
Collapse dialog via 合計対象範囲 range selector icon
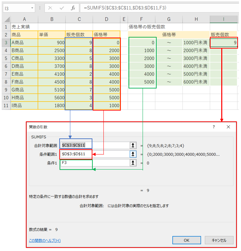(133, 145)
